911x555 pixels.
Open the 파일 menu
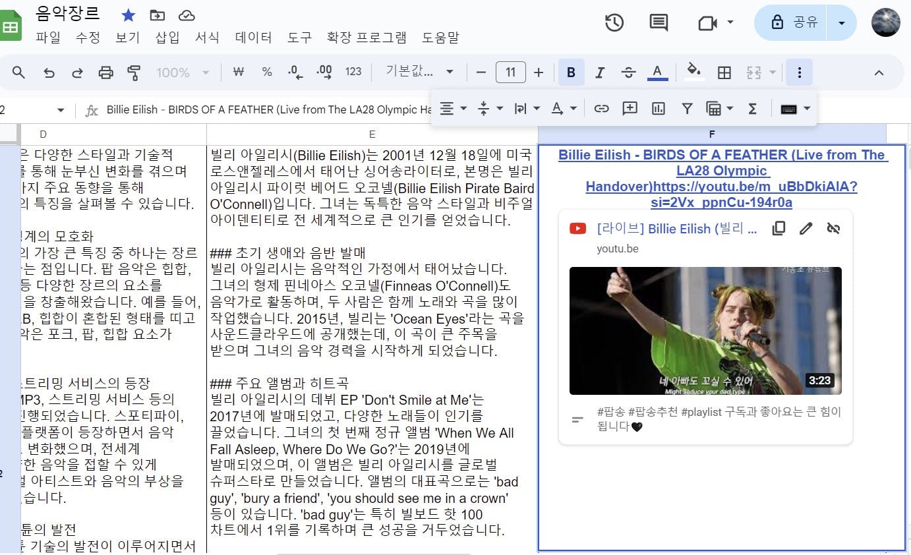[48, 38]
